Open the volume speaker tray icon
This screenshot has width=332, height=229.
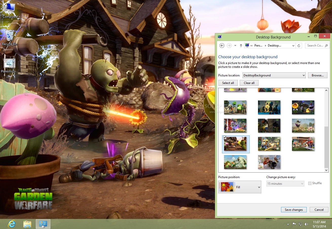[x=306, y=224]
